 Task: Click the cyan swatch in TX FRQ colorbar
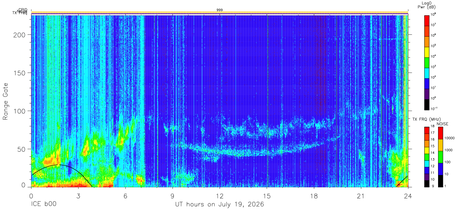(x=427, y=163)
